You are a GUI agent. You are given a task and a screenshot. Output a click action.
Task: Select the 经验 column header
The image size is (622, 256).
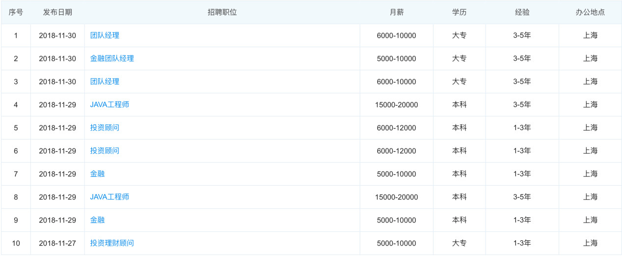coord(522,12)
